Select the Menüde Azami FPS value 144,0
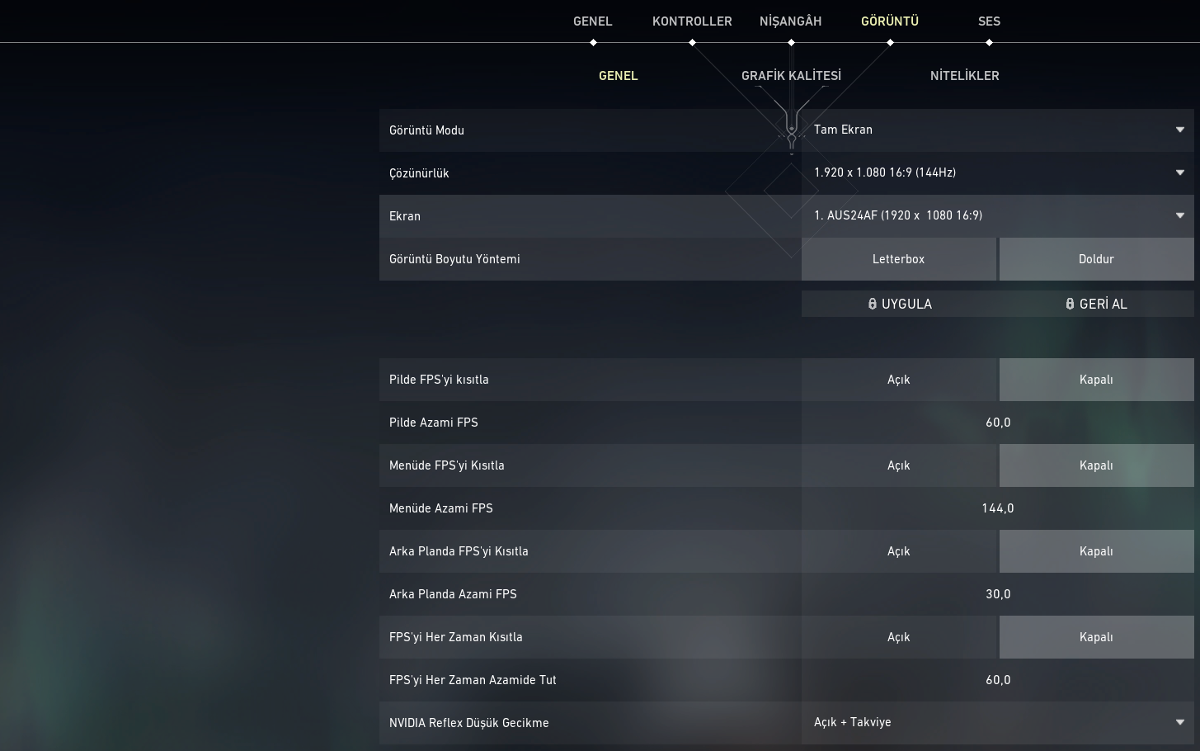Image resolution: width=1200 pixels, height=751 pixels. (998, 508)
